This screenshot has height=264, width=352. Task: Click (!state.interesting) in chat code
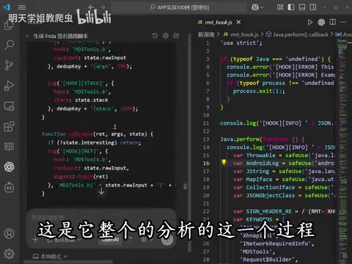87,142
